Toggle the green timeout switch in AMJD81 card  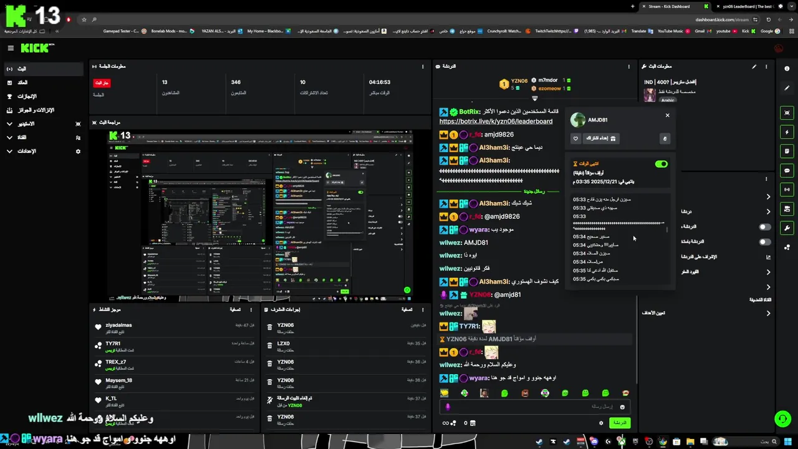coord(661,164)
